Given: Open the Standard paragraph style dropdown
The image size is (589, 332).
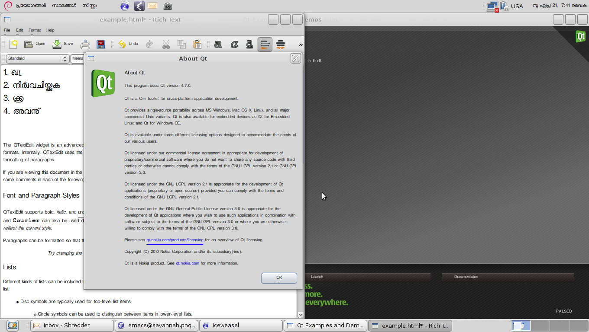Looking at the screenshot, I should coord(37,58).
